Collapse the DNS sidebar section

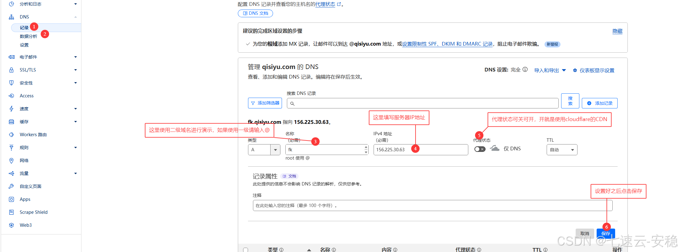pyautogui.click(x=76, y=17)
